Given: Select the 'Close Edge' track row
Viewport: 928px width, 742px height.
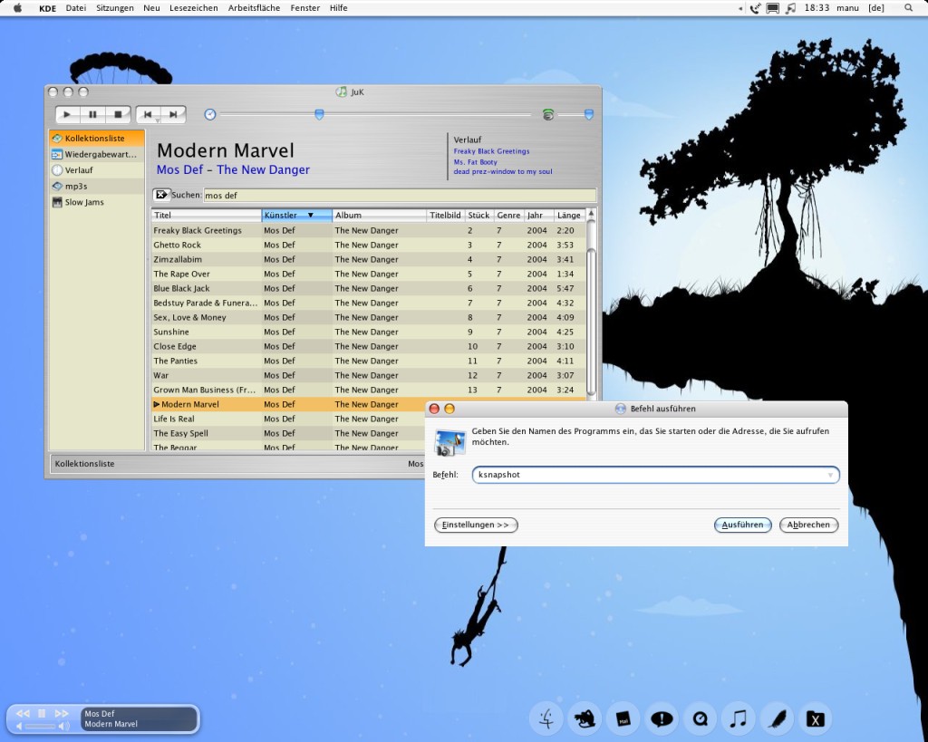Looking at the screenshot, I should click(x=368, y=346).
